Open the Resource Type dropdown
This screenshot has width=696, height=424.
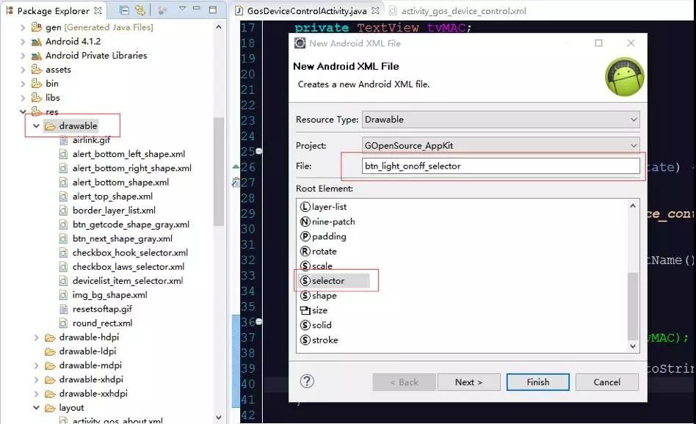501,120
